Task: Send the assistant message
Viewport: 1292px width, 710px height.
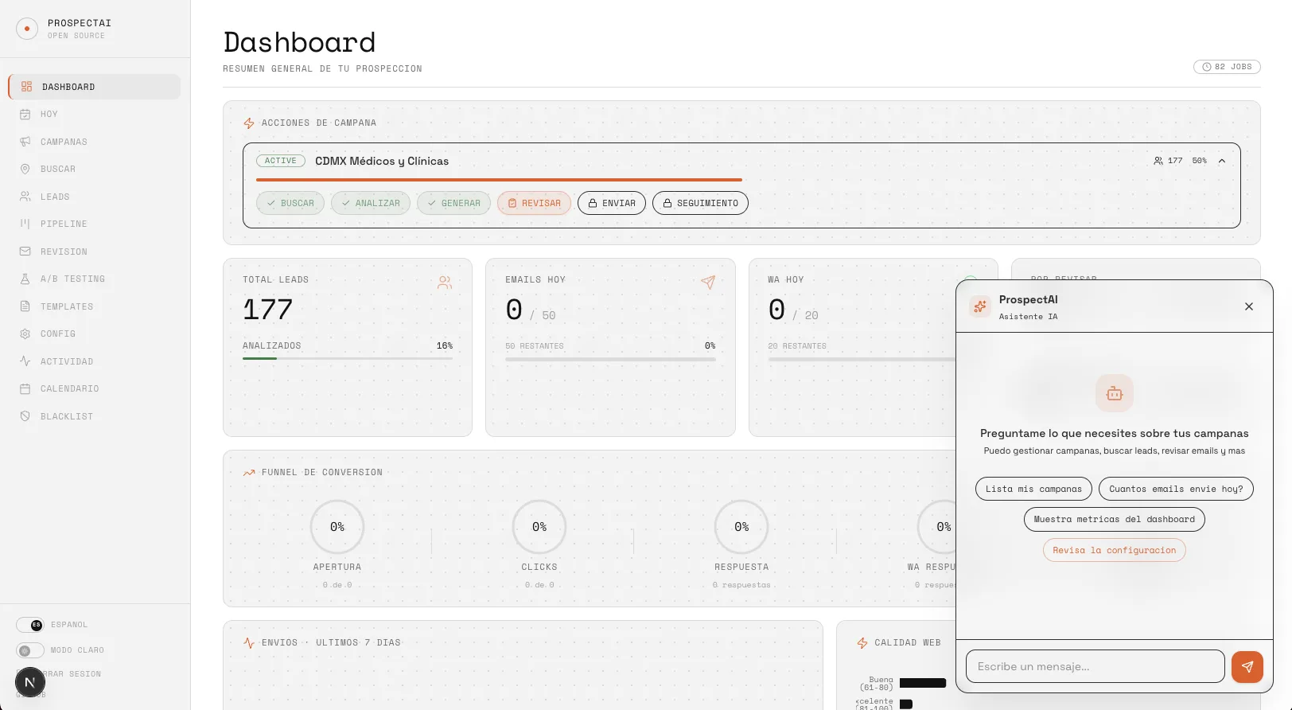Action: [1247, 667]
